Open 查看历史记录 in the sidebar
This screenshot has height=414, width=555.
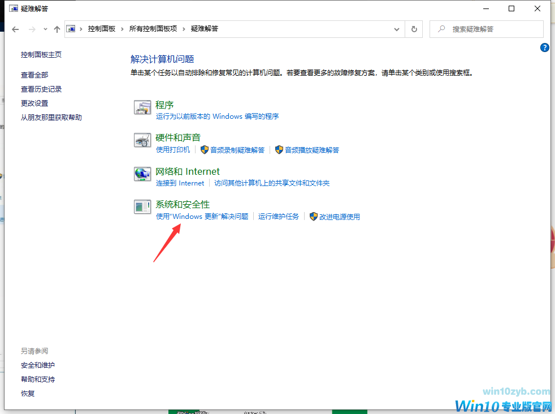(41, 89)
